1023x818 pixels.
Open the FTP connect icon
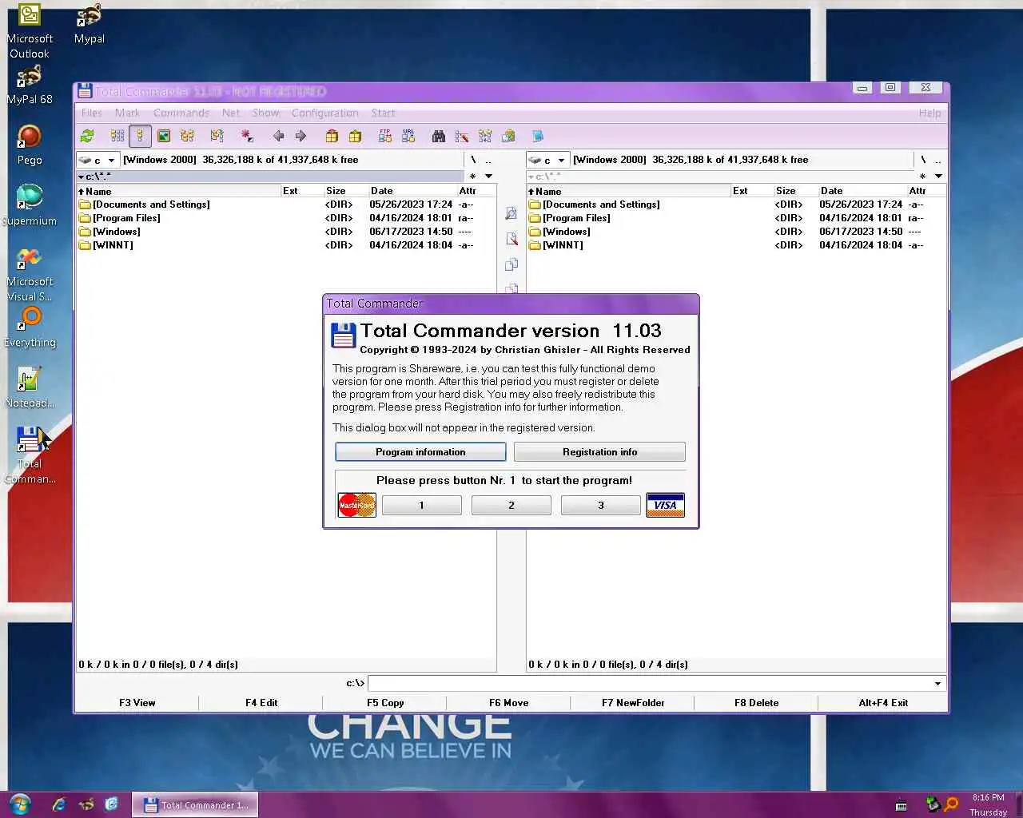pos(385,136)
